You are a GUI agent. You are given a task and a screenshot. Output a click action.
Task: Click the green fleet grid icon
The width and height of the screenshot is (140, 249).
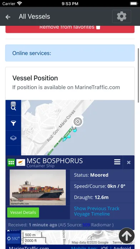(x=11, y=162)
